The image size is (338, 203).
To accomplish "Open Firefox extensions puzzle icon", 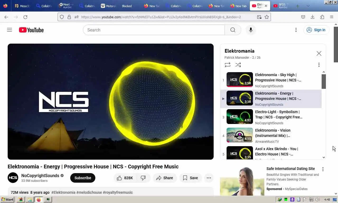I will click(x=322, y=17).
